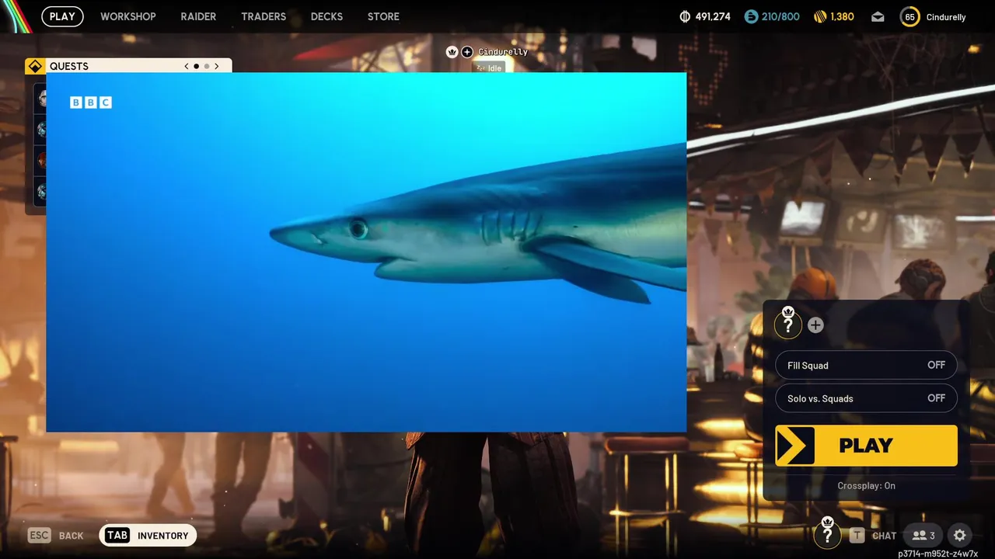This screenshot has width=995, height=559.
Task: Click the shark video overlay
Action: (x=366, y=252)
